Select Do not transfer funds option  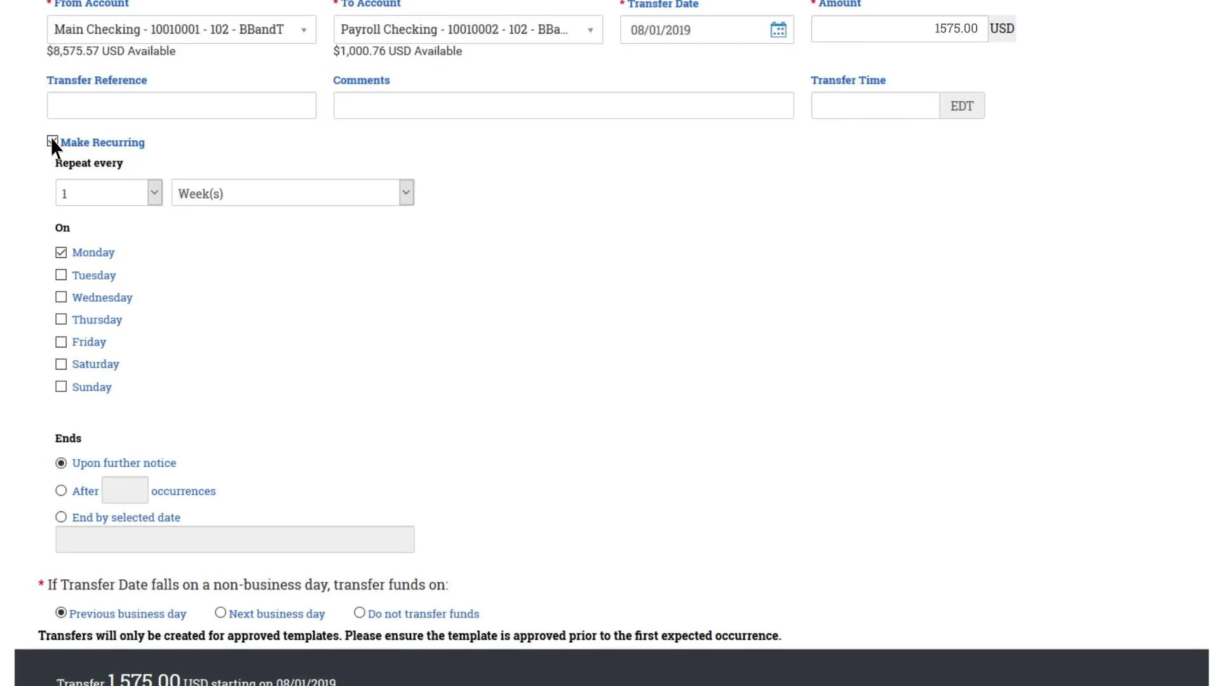(360, 613)
